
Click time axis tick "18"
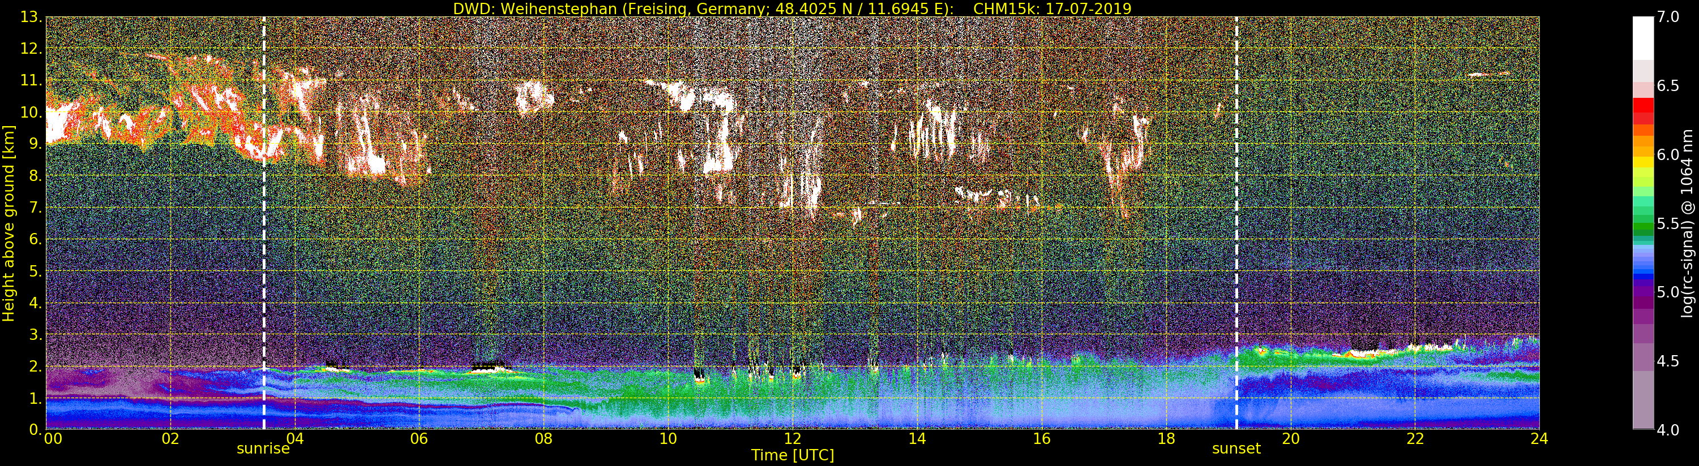pyautogui.click(x=1166, y=438)
